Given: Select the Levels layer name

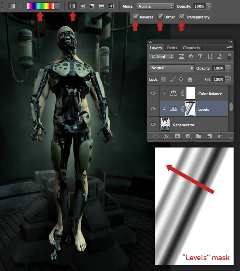Looking at the screenshot, I should point(204,109).
